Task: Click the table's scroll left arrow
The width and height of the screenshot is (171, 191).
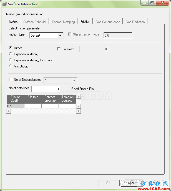Action: [x=9, y=111]
